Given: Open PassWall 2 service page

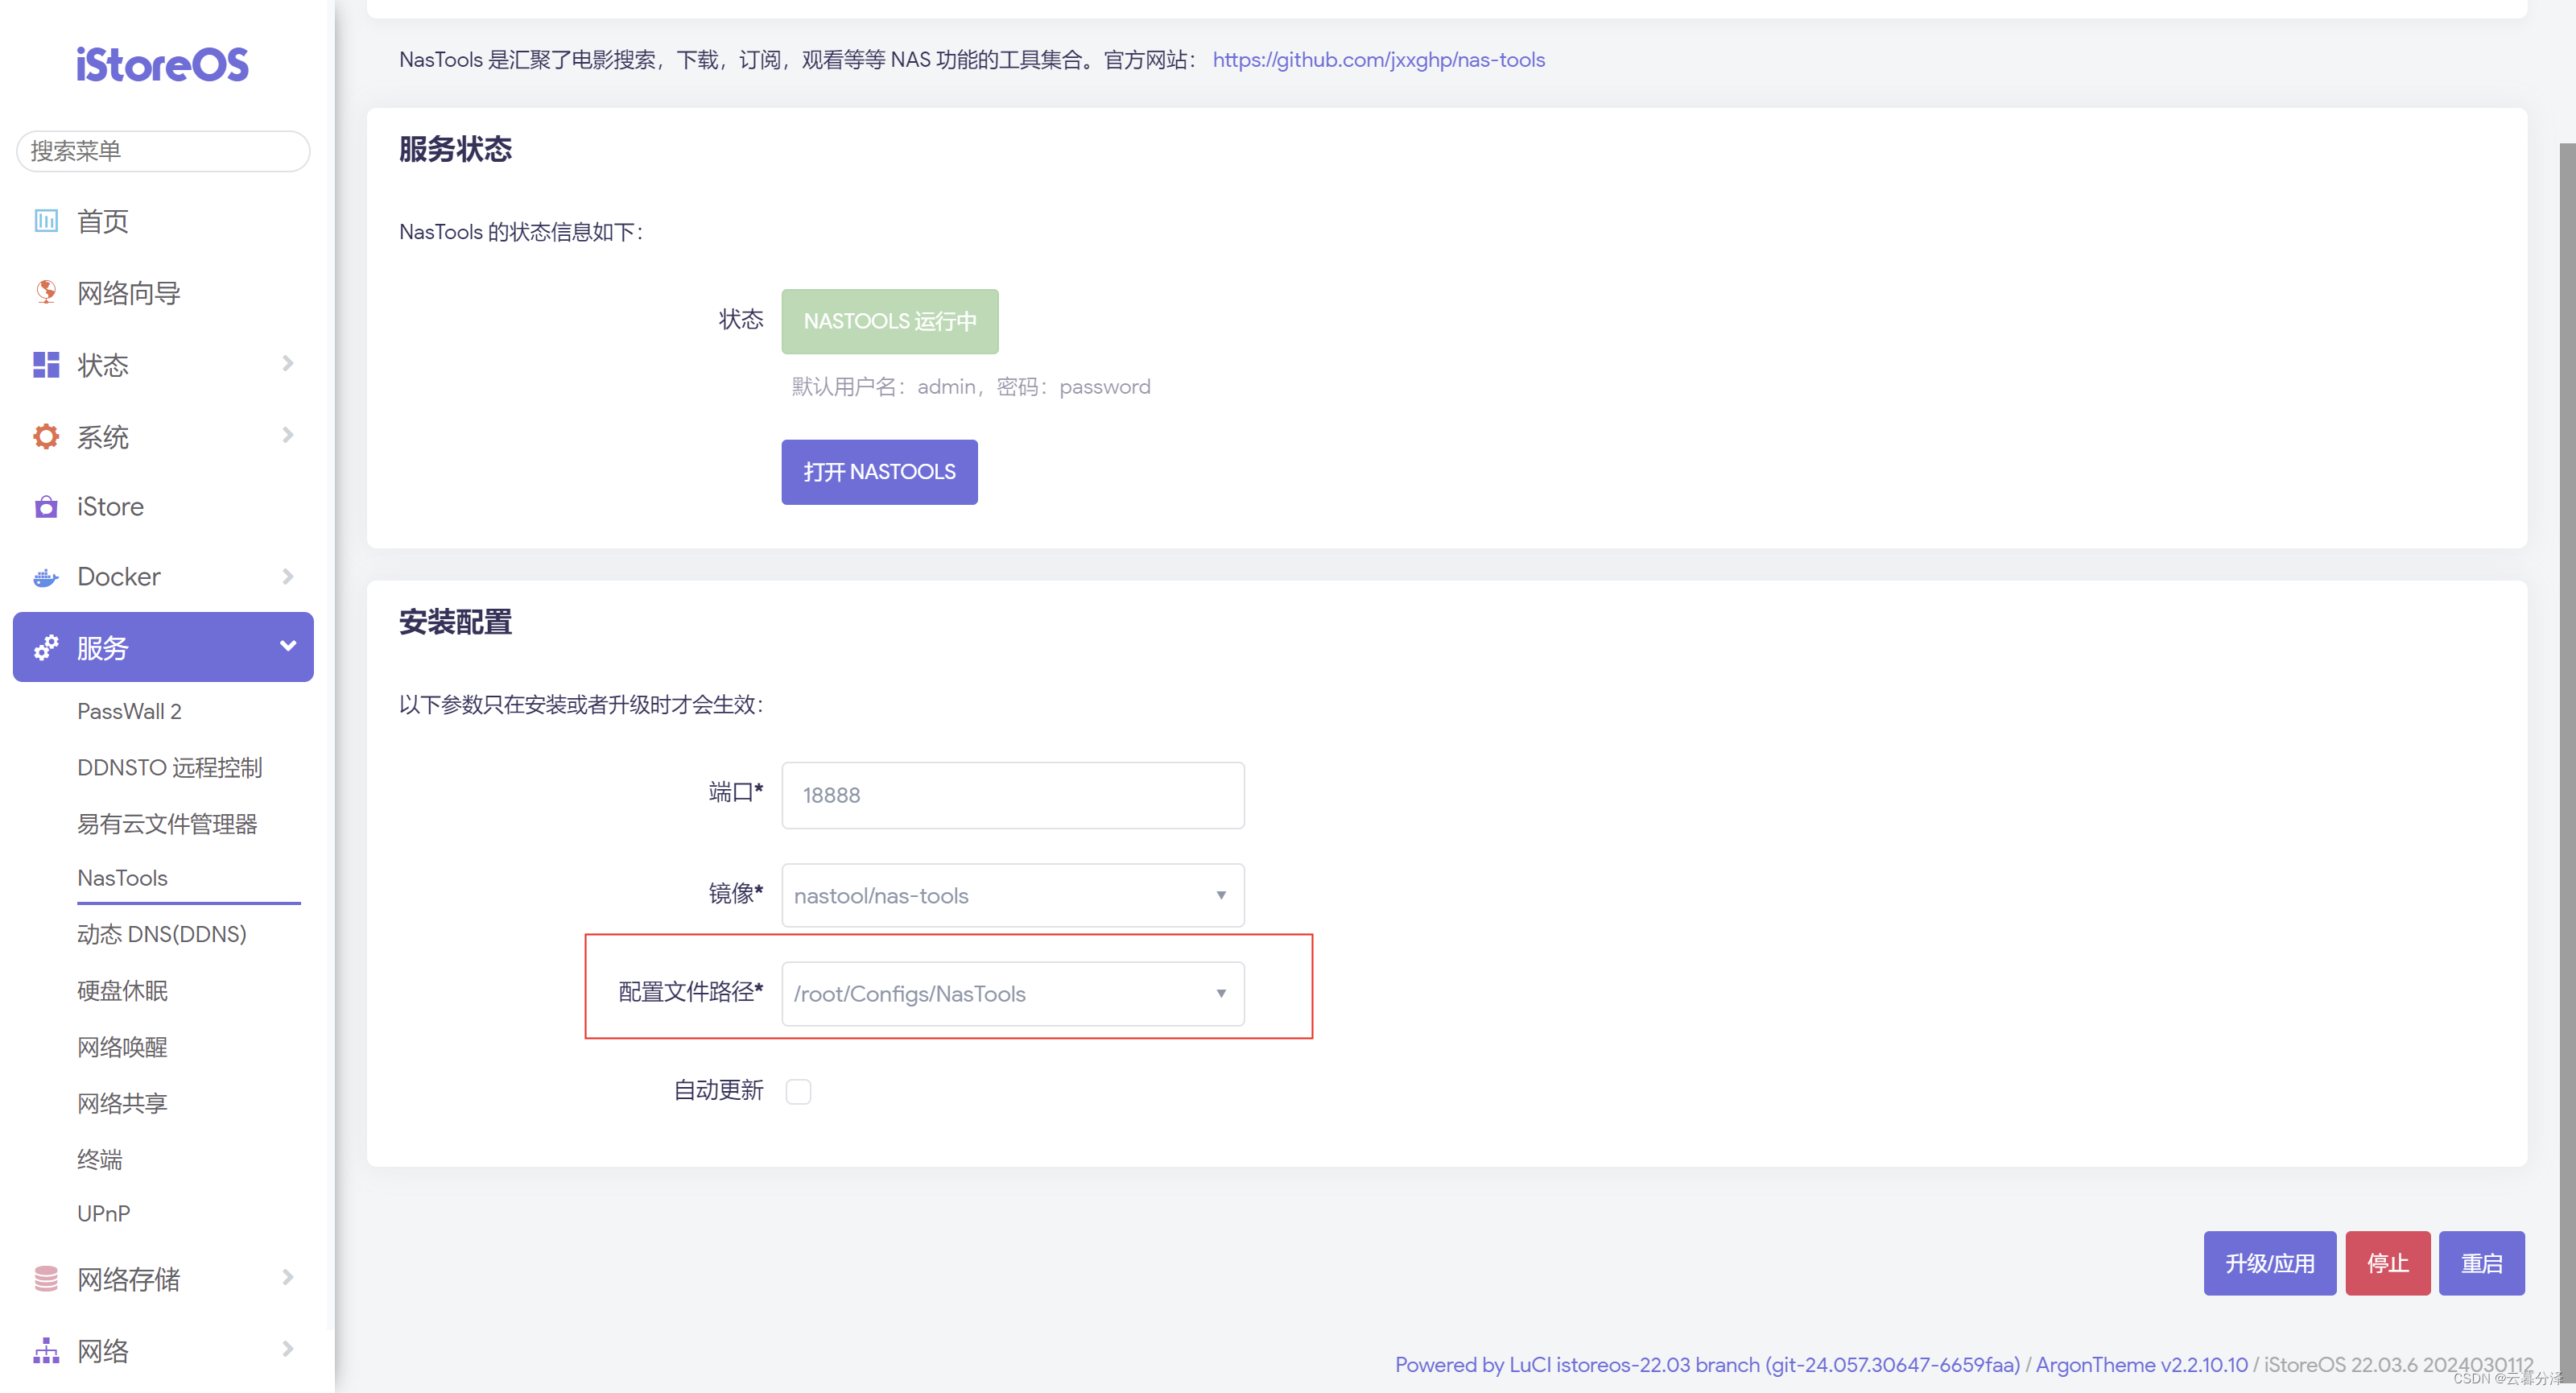Looking at the screenshot, I should coord(129,711).
